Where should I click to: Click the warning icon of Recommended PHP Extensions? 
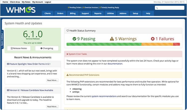coord(68,75)
